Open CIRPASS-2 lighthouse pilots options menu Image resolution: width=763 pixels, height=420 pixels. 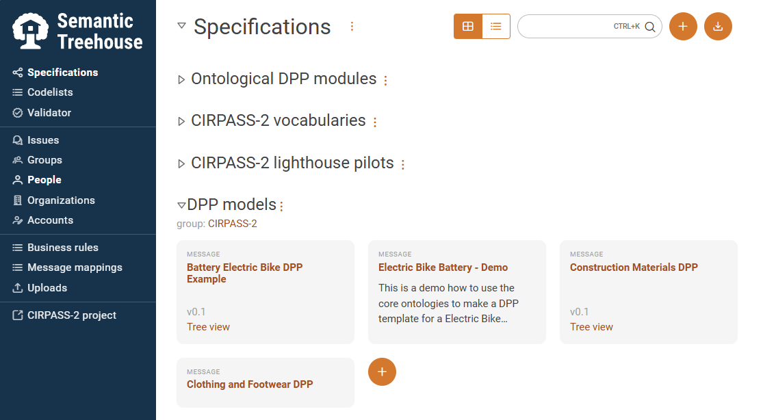point(403,164)
